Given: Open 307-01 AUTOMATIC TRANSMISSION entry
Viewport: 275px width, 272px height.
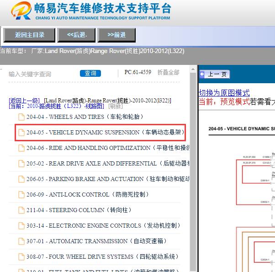Looking at the screenshot, I should [x=96, y=241].
